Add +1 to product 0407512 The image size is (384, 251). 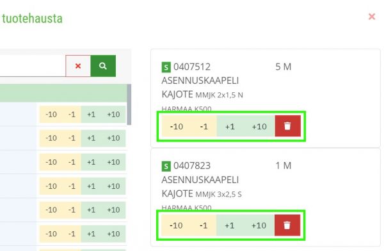(x=230, y=127)
